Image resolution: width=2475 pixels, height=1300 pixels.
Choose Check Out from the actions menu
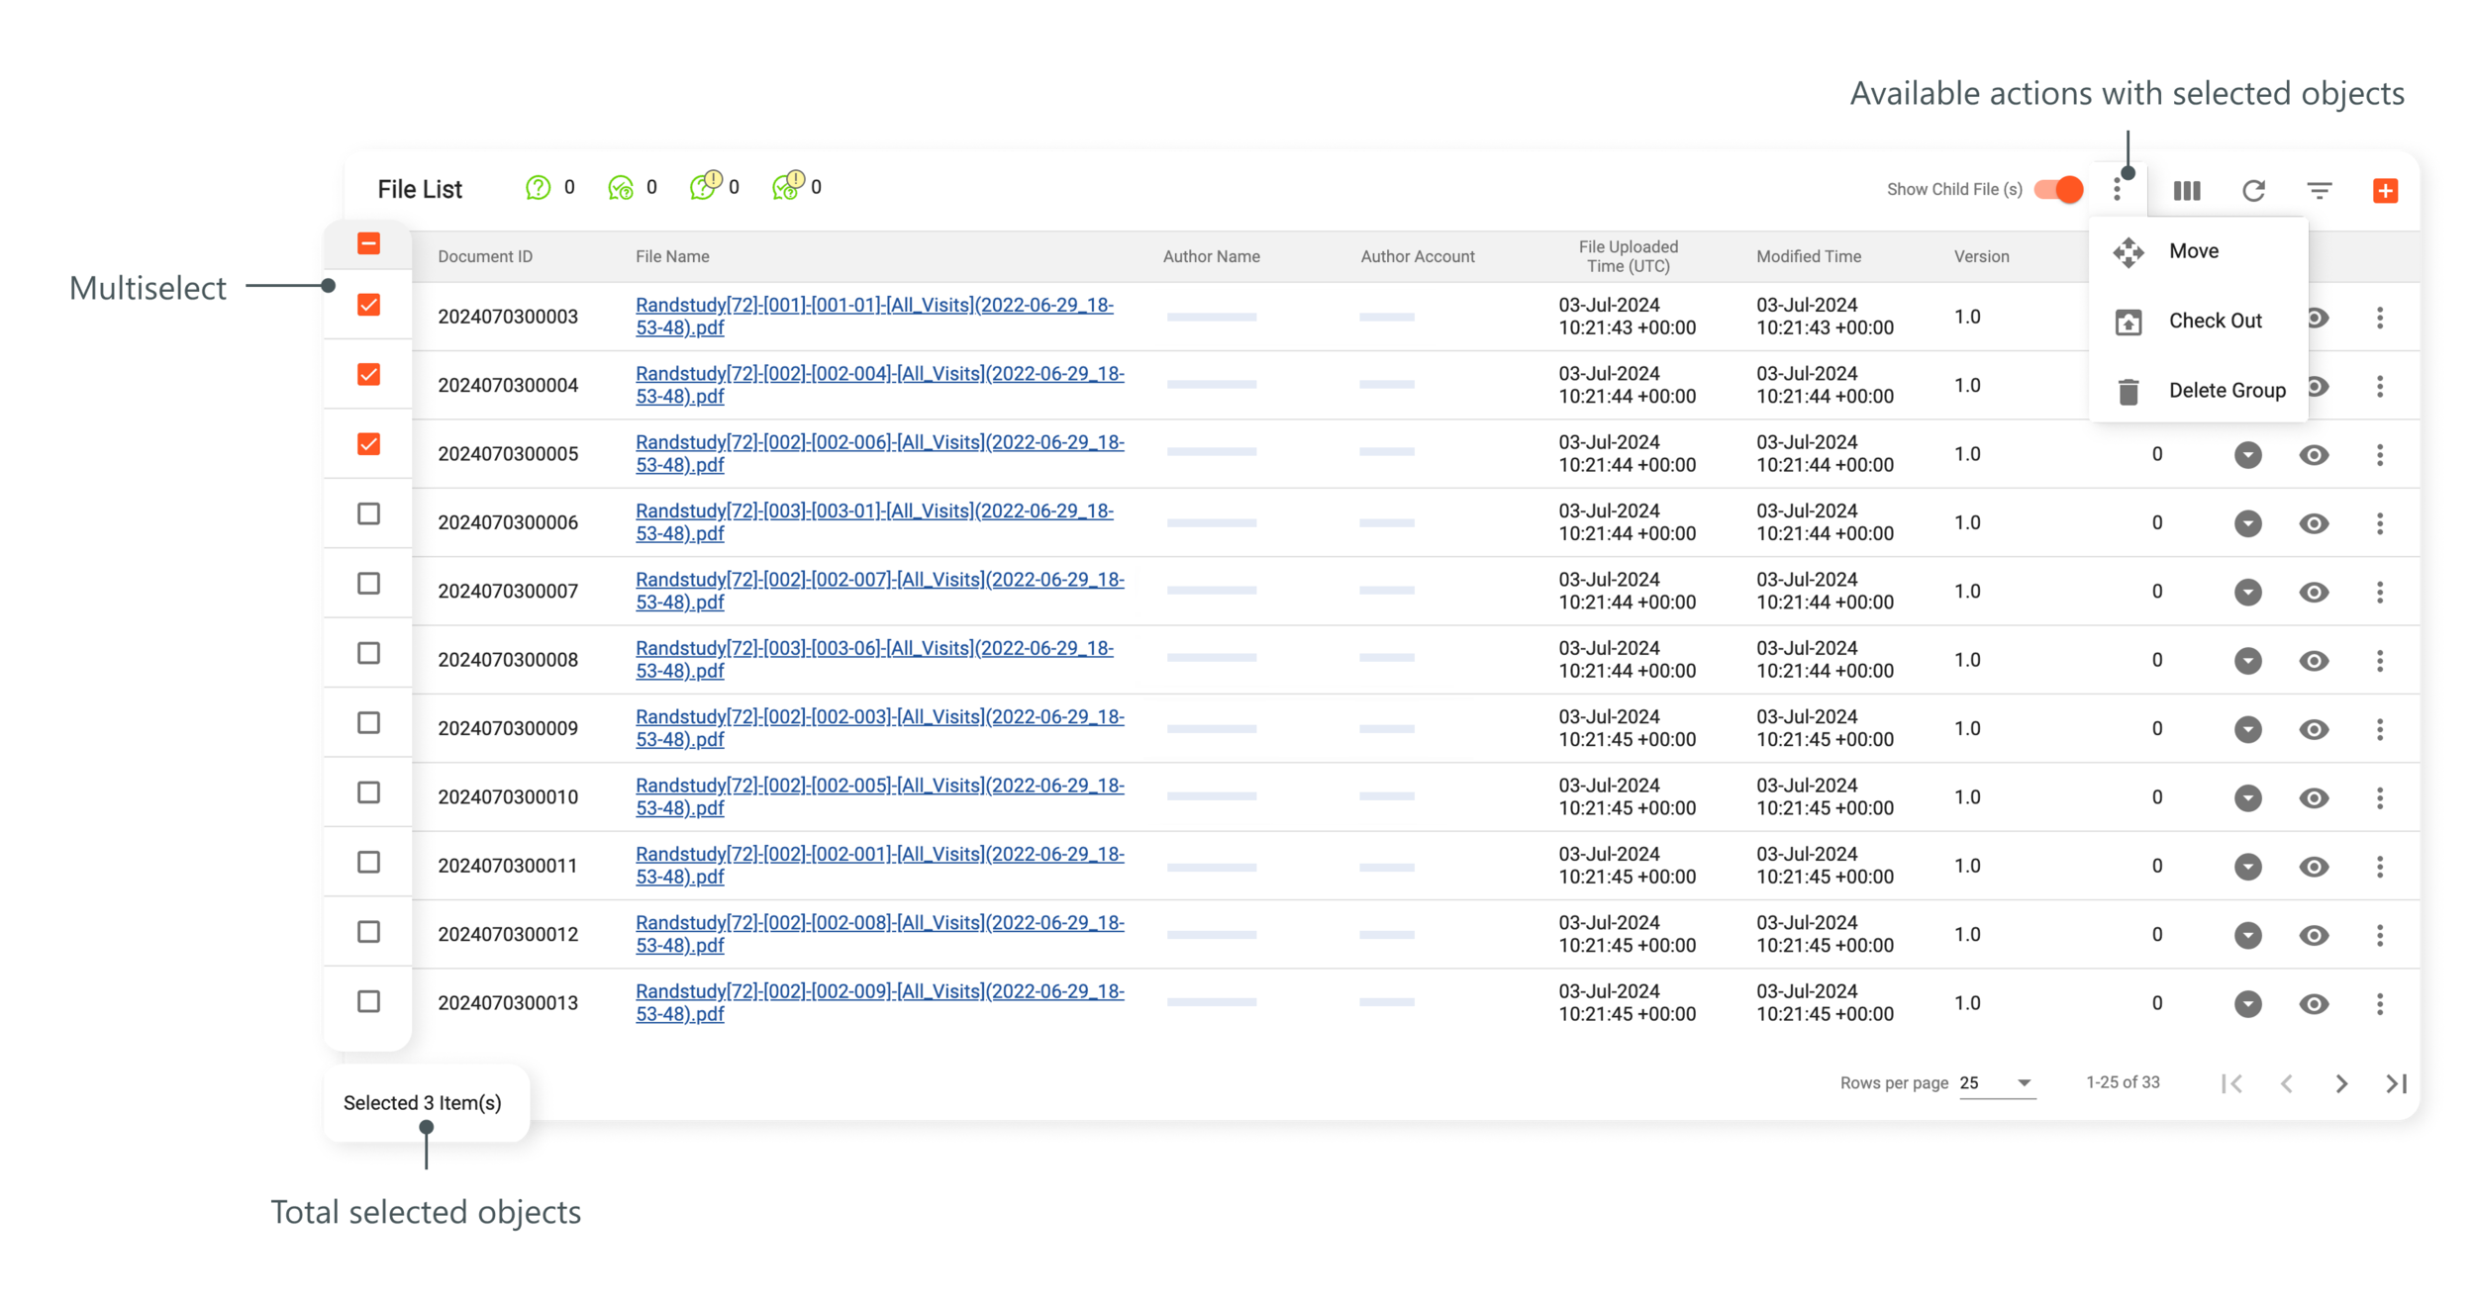[x=2199, y=321]
